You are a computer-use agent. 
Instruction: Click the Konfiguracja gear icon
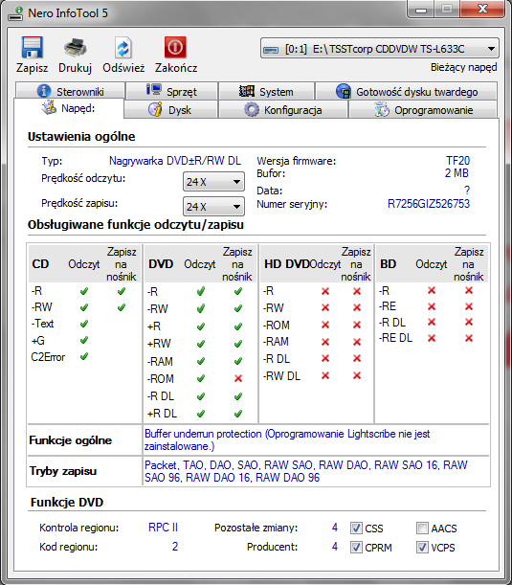252,110
